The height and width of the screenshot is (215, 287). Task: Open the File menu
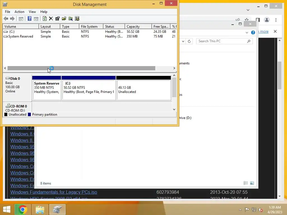[8, 12]
